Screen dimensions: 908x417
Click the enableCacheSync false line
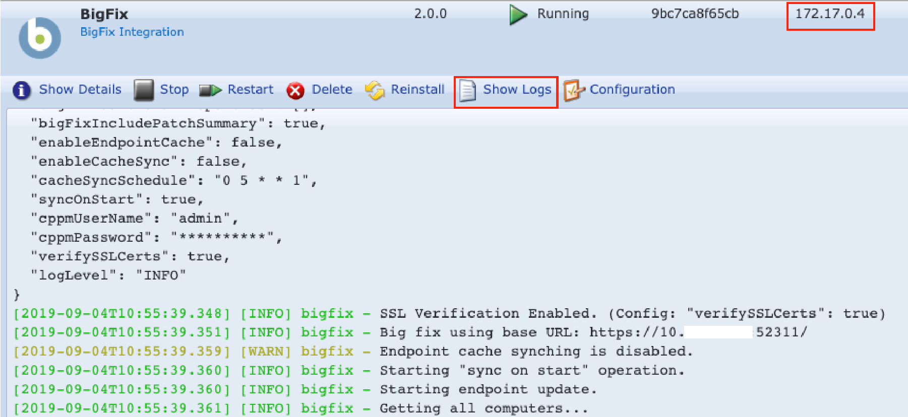[139, 162]
